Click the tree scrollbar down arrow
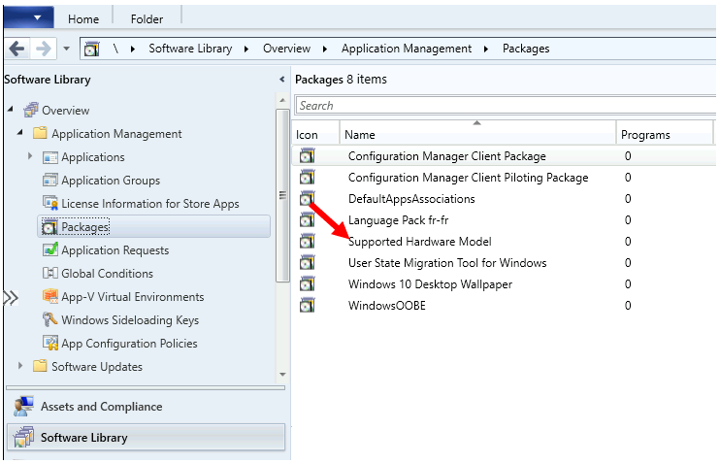Image resolution: width=720 pixels, height=464 pixels. point(283,375)
